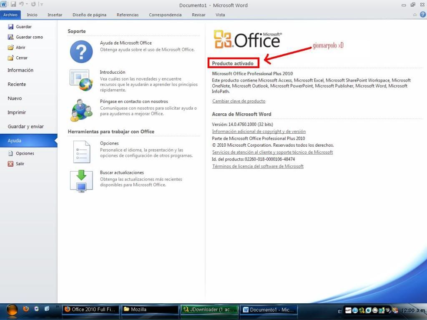Open Ayuda de Microsoft Office title
The image size is (427, 320).
(x=126, y=43)
